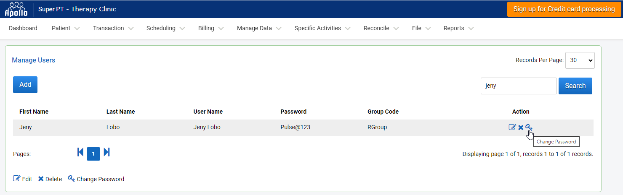Expand the Transaction menu
The width and height of the screenshot is (623, 195).
click(113, 28)
